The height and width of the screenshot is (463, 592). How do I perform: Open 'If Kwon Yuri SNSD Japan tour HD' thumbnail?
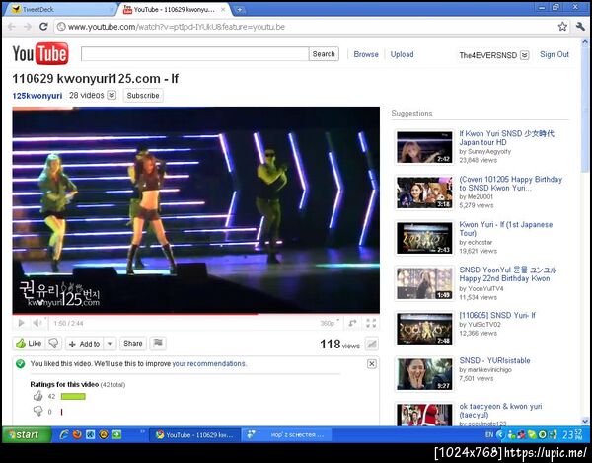[x=424, y=147]
